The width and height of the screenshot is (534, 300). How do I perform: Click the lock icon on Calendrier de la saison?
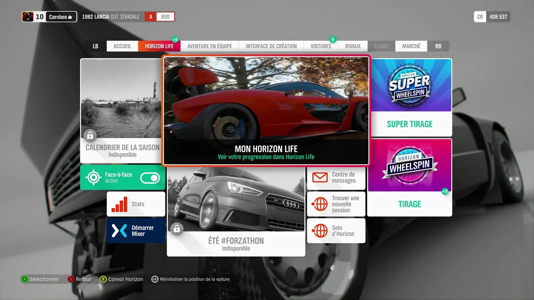[x=90, y=136]
